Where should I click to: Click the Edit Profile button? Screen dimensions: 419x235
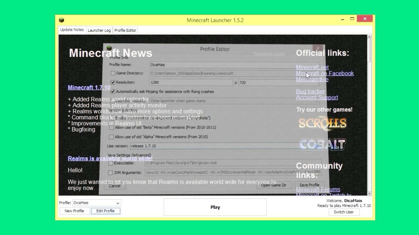click(x=105, y=211)
